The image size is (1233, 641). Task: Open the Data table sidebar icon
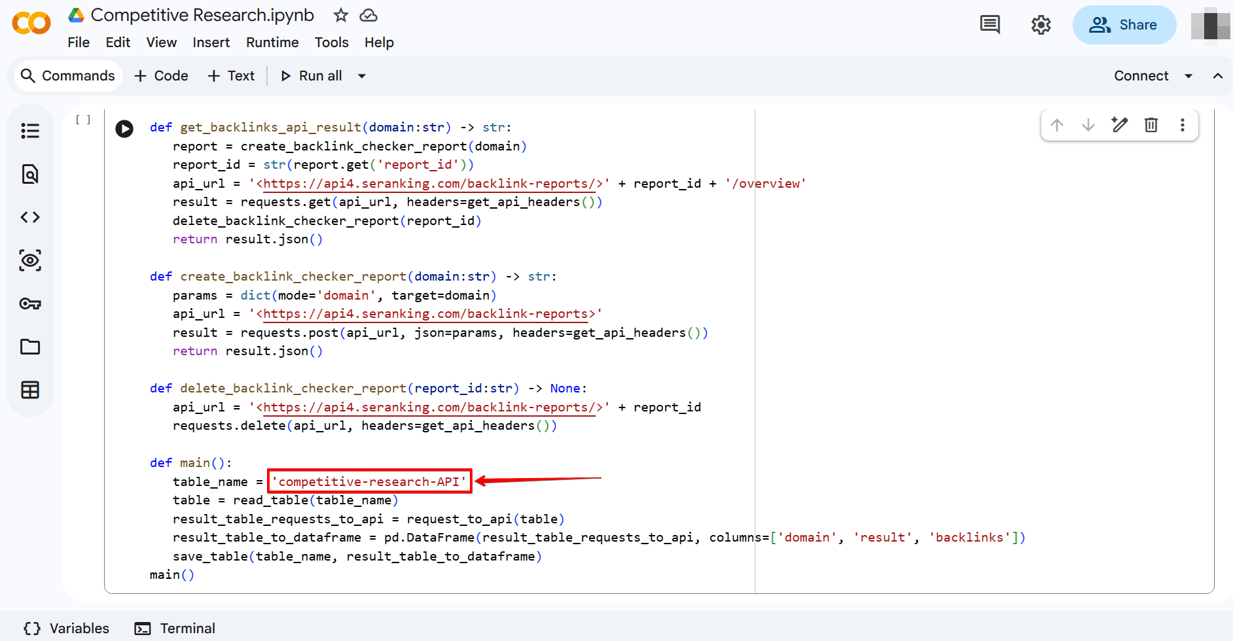click(x=30, y=390)
